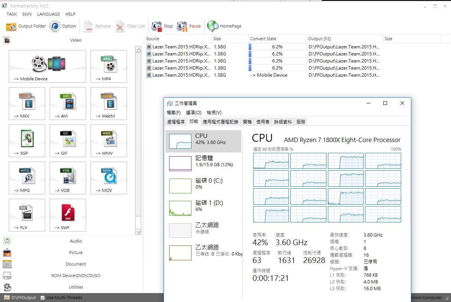This screenshot has width=451, height=302.
Task: Select the 3GP conversion format
Action: (x=27, y=141)
